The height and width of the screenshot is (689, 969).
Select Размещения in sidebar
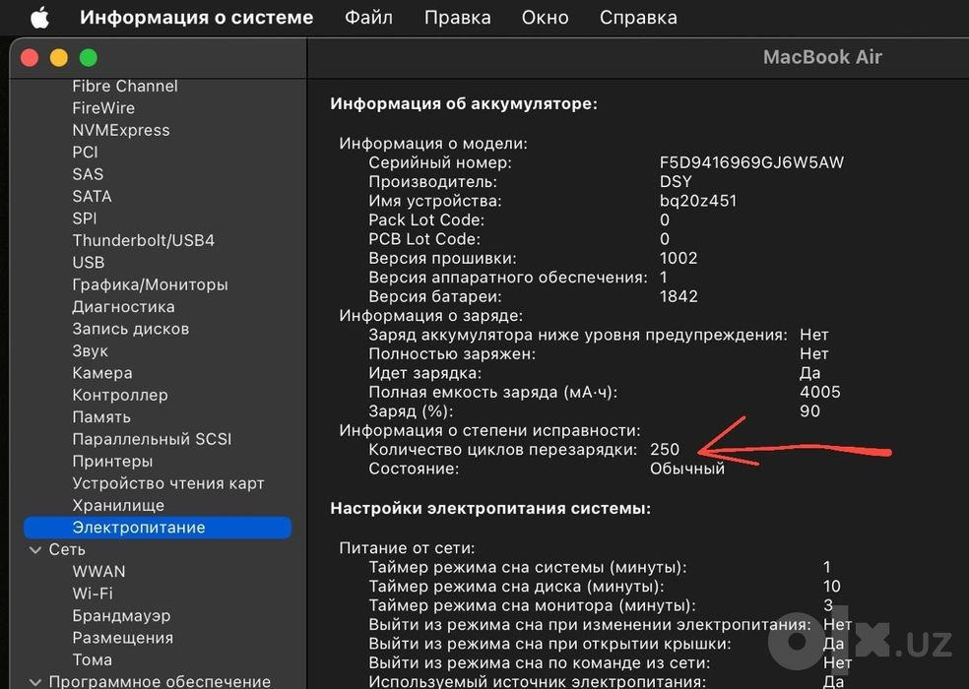point(123,638)
